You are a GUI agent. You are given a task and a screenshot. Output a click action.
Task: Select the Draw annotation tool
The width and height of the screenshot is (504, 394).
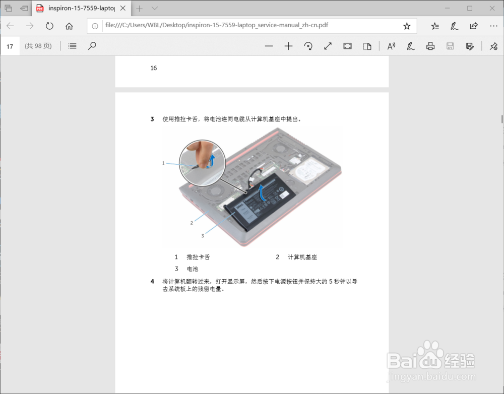(x=410, y=46)
